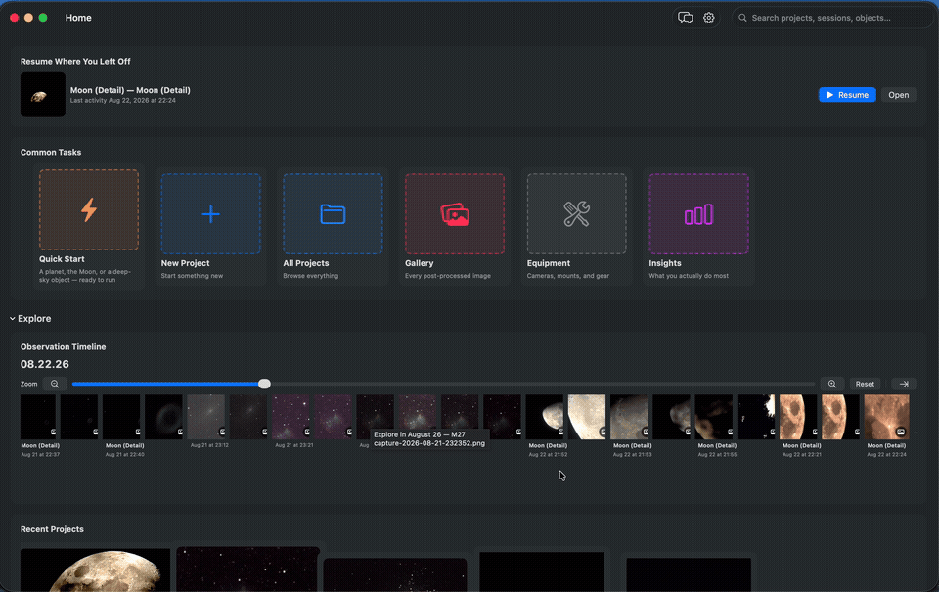Click 'Aug 21 at 22:40' timeline label
Screen dimensions: 939x592
124,454
